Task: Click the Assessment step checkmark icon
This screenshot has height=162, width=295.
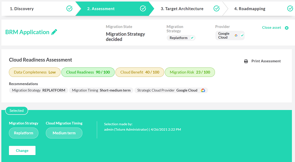Action: point(143,9)
